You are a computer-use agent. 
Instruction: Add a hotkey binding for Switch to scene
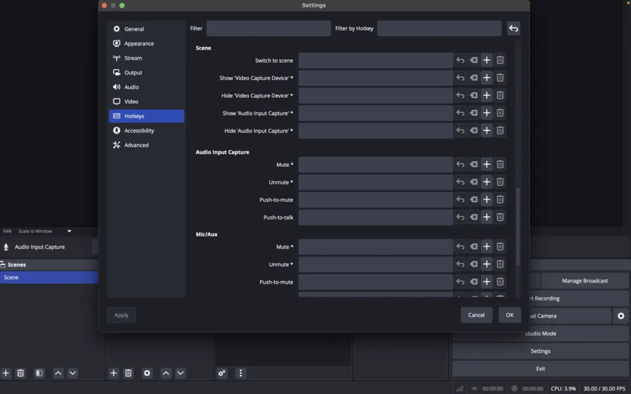[x=487, y=60]
